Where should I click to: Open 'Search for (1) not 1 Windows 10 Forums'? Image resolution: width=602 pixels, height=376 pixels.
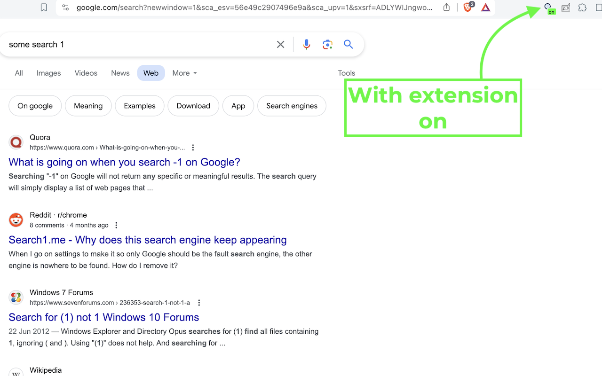click(x=104, y=317)
